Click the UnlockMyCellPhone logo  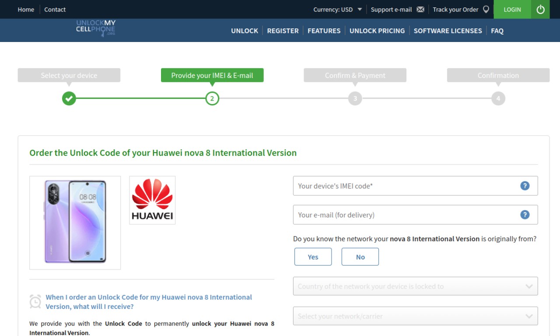(96, 28)
